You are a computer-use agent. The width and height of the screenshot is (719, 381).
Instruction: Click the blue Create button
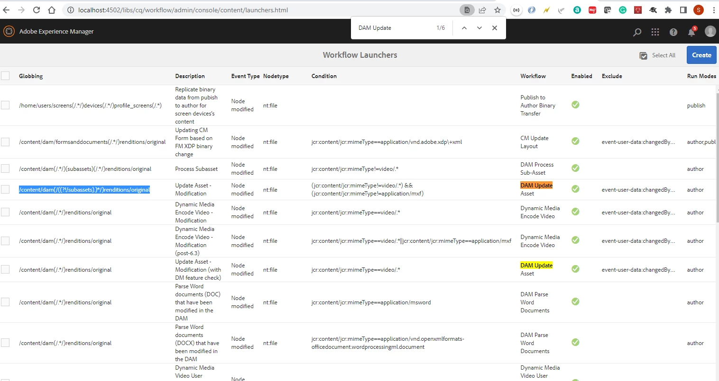(701, 55)
